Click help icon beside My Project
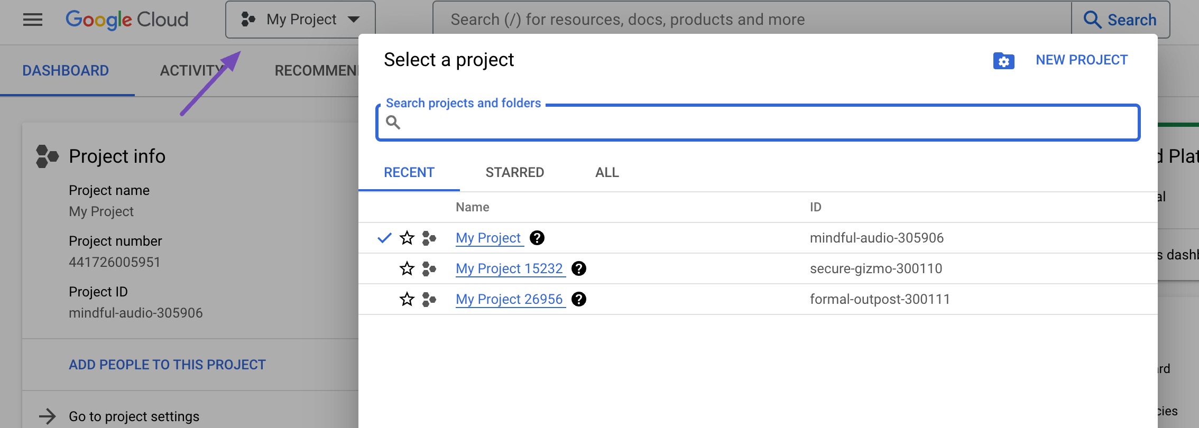The height and width of the screenshot is (428, 1199). pyautogui.click(x=537, y=238)
